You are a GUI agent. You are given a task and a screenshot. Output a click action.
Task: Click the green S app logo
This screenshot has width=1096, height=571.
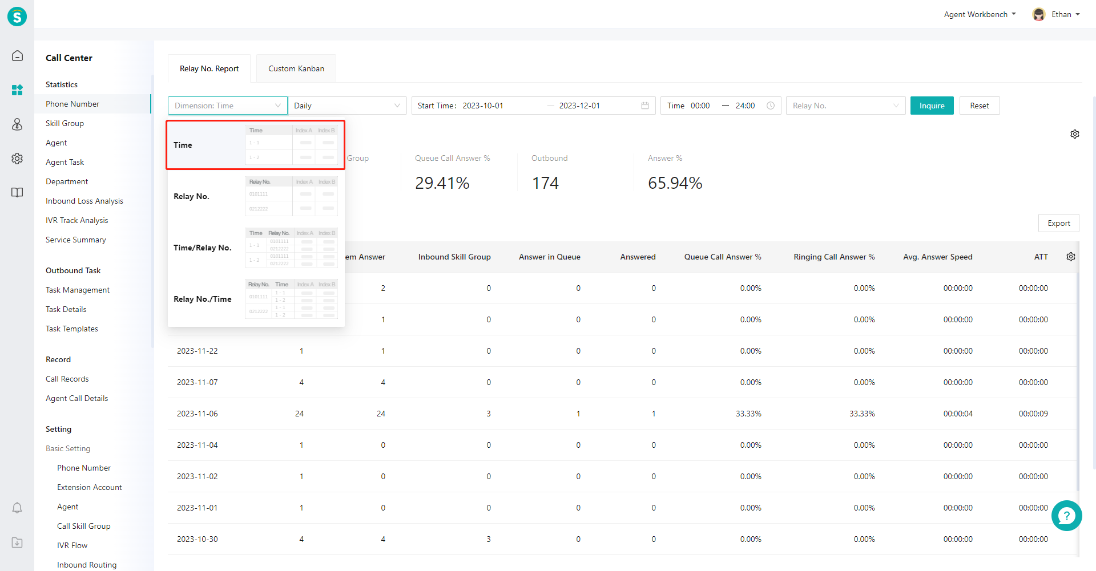[x=17, y=17]
